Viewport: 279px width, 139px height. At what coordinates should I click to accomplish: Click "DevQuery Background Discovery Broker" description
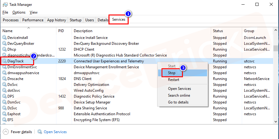coord(106,44)
